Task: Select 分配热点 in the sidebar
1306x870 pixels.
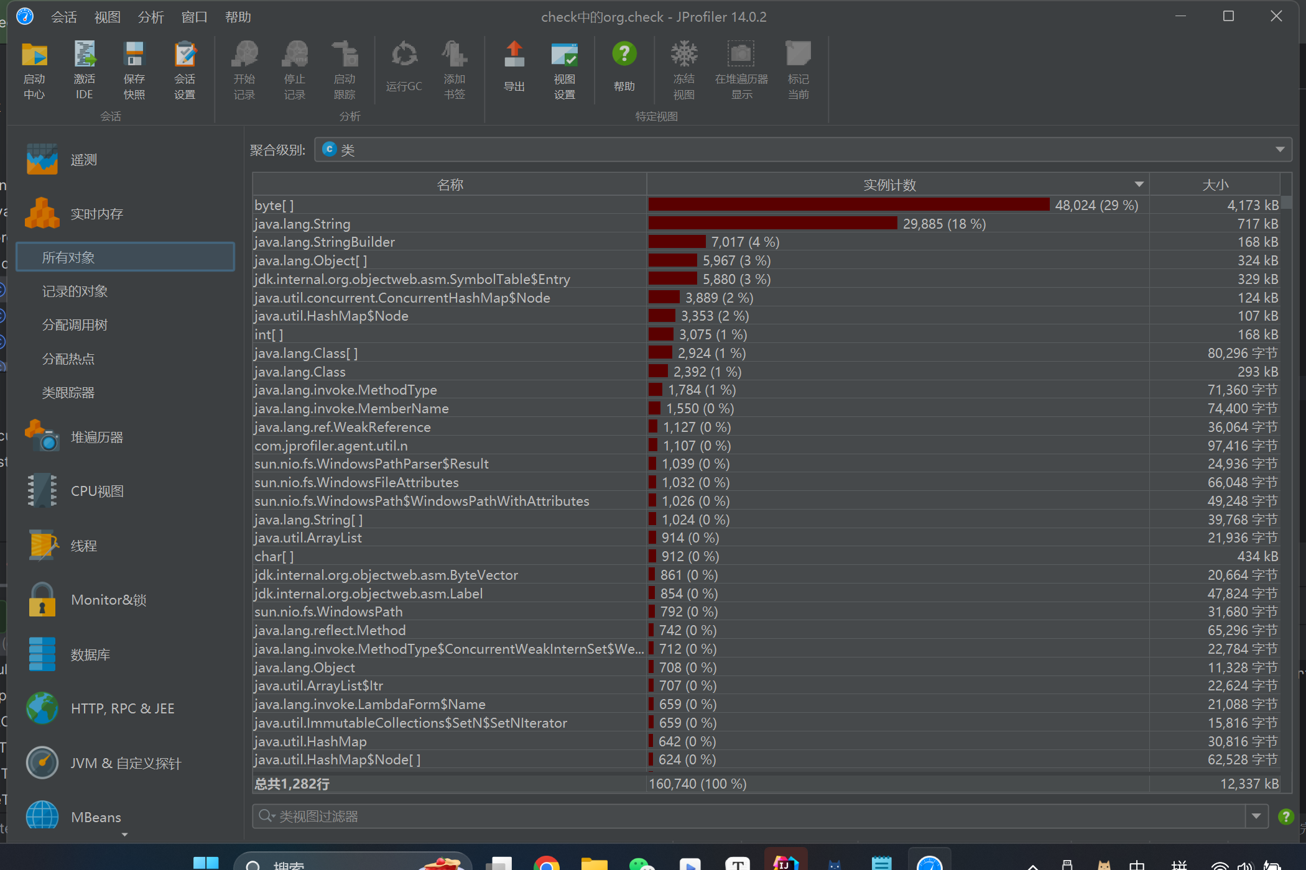Action: 68,359
